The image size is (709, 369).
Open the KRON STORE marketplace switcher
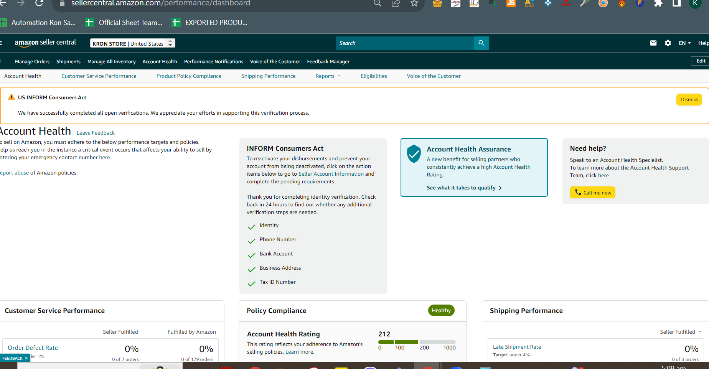click(x=133, y=43)
